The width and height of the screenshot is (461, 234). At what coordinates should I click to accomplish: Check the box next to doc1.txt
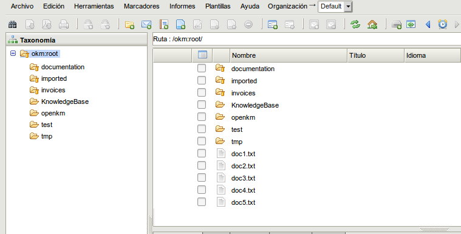tap(202, 153)
